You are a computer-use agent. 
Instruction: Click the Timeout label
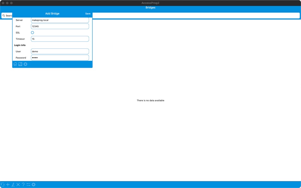point(20,39)
